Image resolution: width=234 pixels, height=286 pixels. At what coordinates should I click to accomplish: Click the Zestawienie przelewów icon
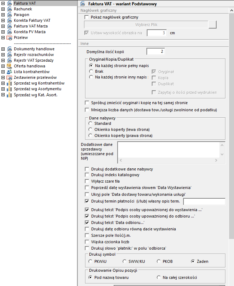[x=9, y=77]
